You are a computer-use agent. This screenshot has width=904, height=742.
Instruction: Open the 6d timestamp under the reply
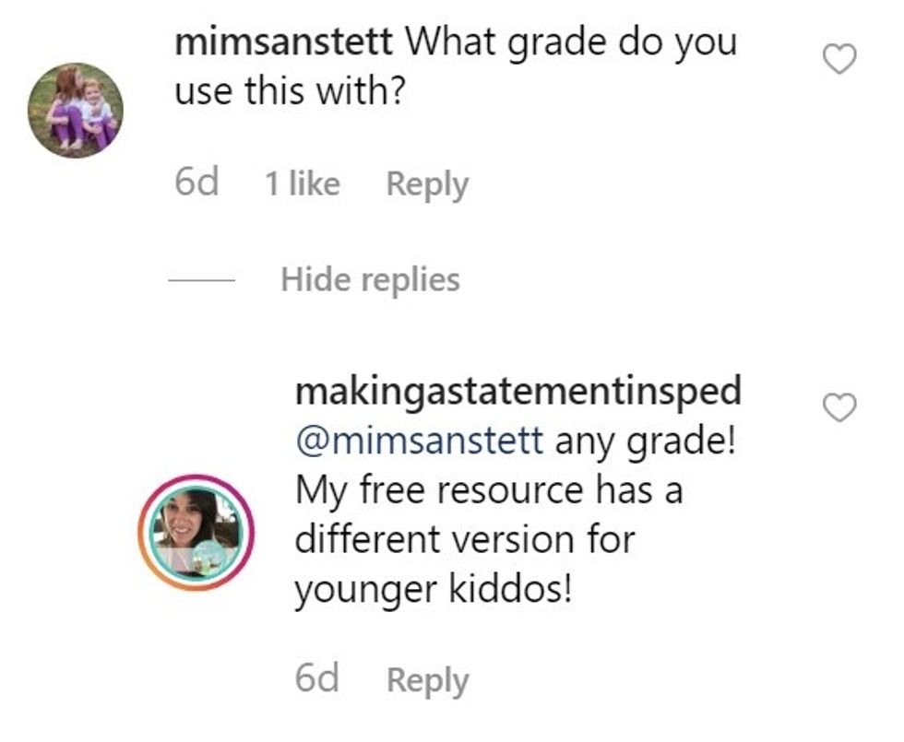pyautogui.click(x=316, y=680)
